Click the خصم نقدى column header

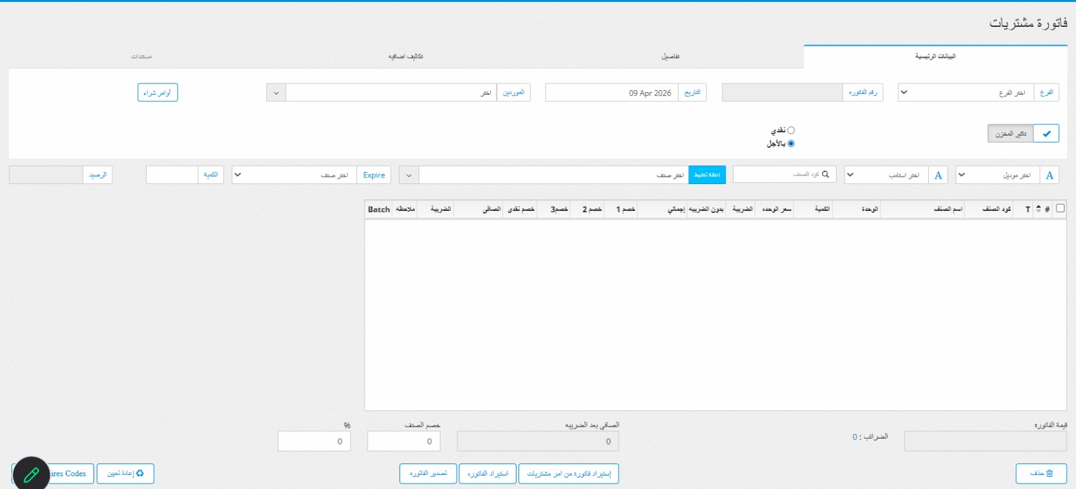(521, 210)
